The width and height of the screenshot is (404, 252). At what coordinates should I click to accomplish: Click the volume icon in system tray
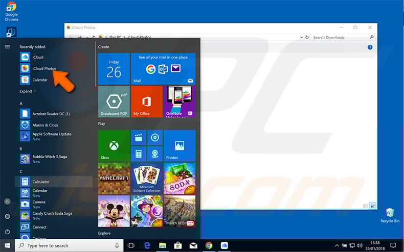click(x=360, y=245)
